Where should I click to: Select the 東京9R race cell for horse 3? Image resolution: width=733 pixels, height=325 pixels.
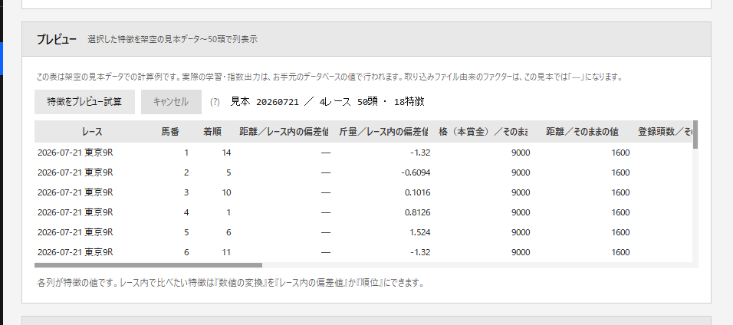coord(75,192)
